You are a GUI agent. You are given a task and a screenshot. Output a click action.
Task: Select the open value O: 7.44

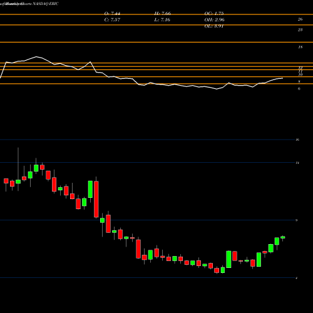[x=112, y=14]
